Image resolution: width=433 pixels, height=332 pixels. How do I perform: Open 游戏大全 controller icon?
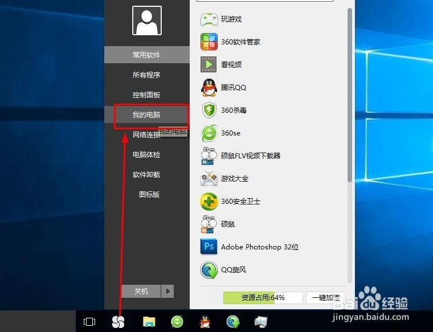209,179
